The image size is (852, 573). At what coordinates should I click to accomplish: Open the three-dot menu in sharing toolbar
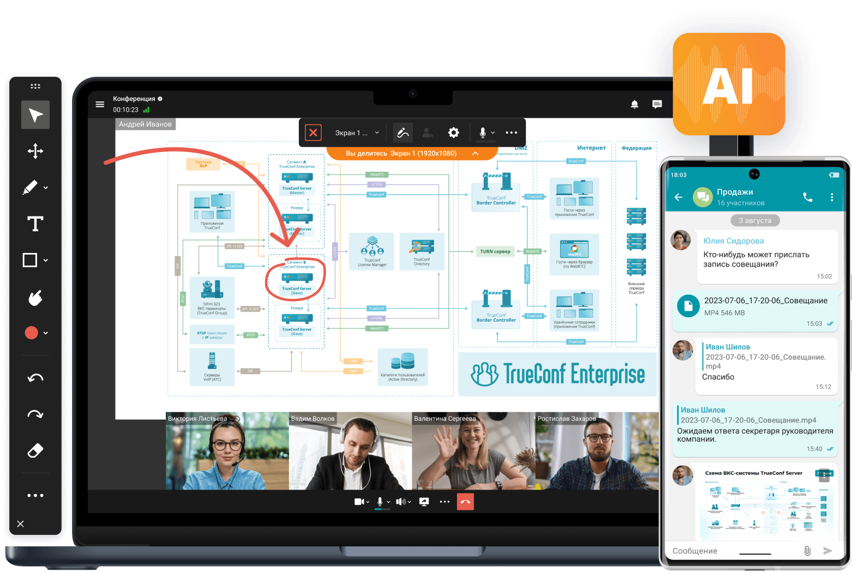point(511,132)
